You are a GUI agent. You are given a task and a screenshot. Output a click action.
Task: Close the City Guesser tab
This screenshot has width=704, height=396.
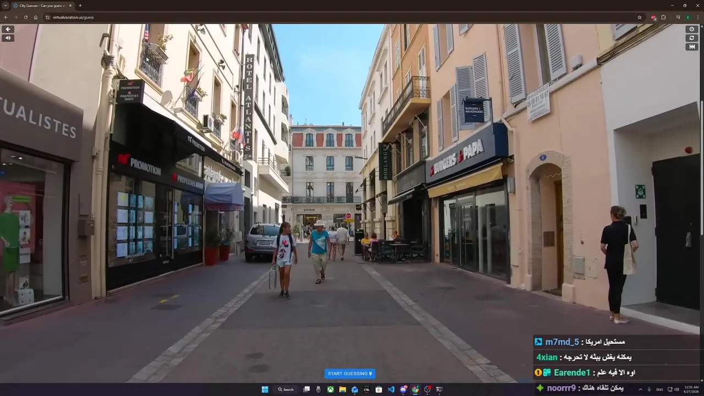70,5
